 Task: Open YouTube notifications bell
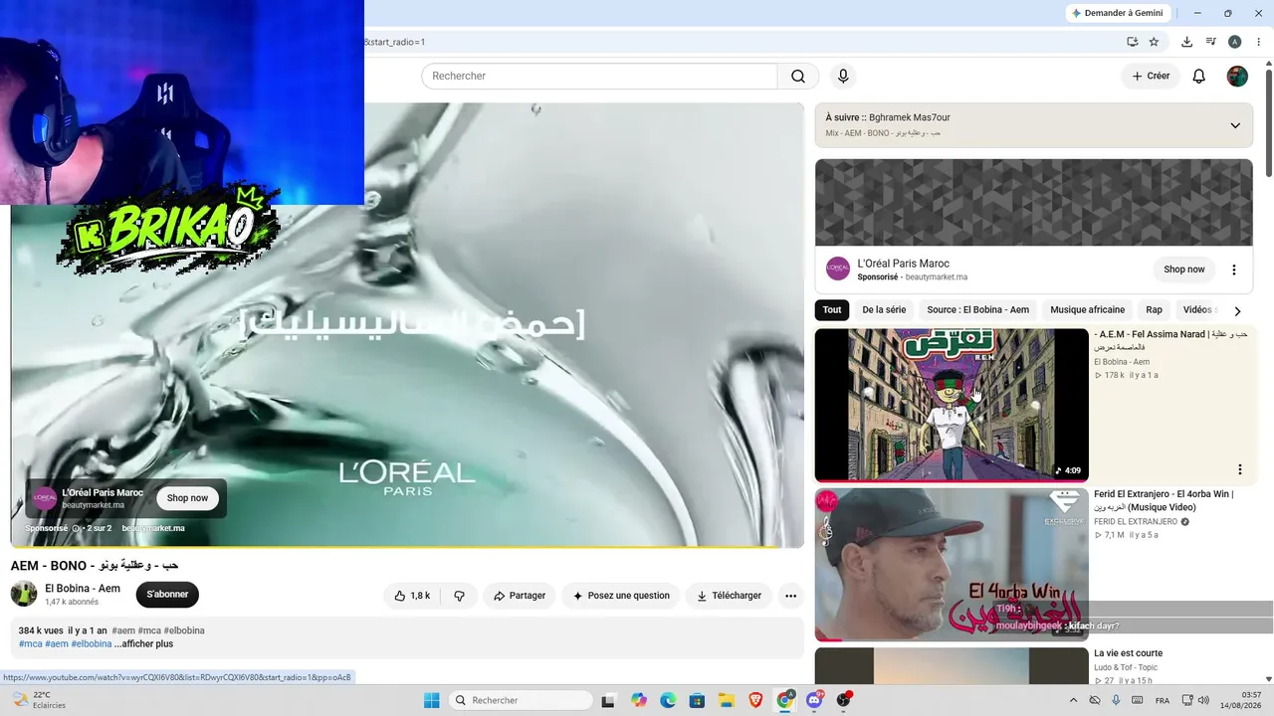click(1199, 77)
